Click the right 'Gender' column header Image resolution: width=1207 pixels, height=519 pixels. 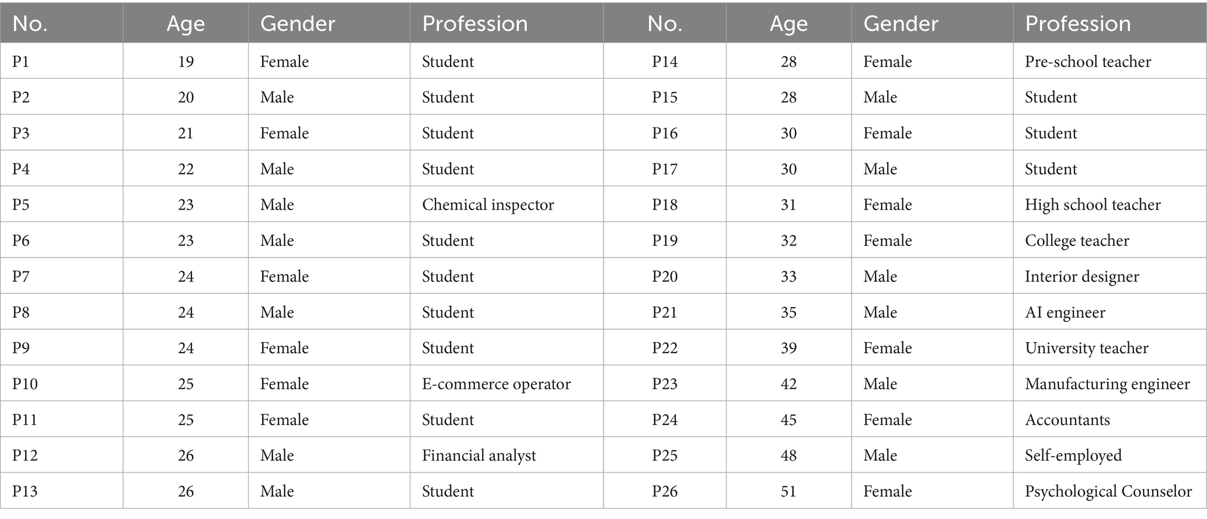901,23
